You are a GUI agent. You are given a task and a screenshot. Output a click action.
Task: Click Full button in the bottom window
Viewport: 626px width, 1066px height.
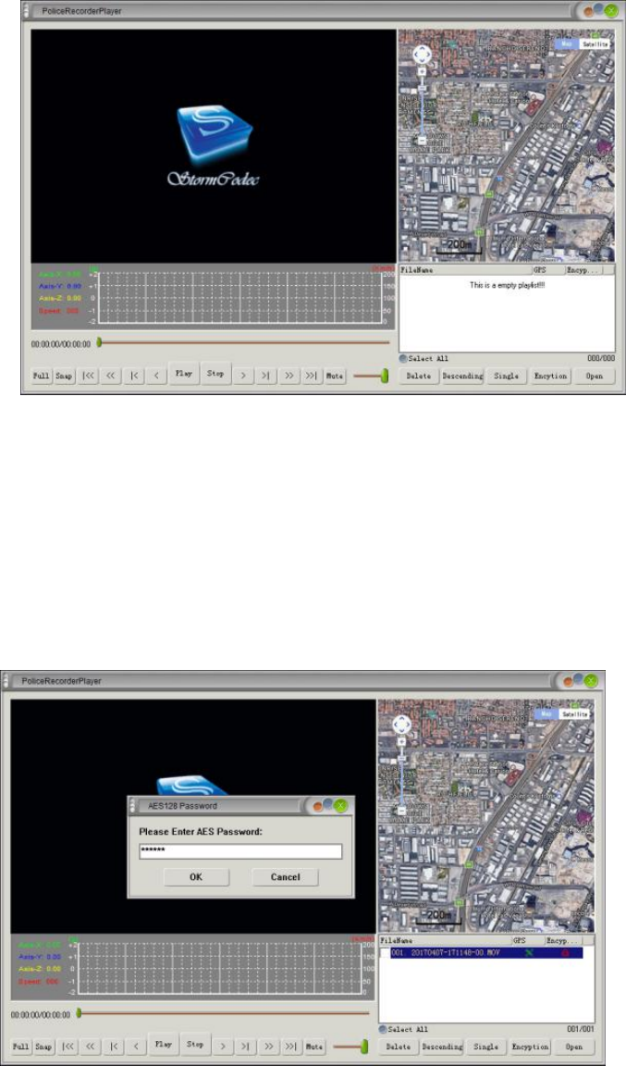pyautogui.click(x=21, y=1047)
